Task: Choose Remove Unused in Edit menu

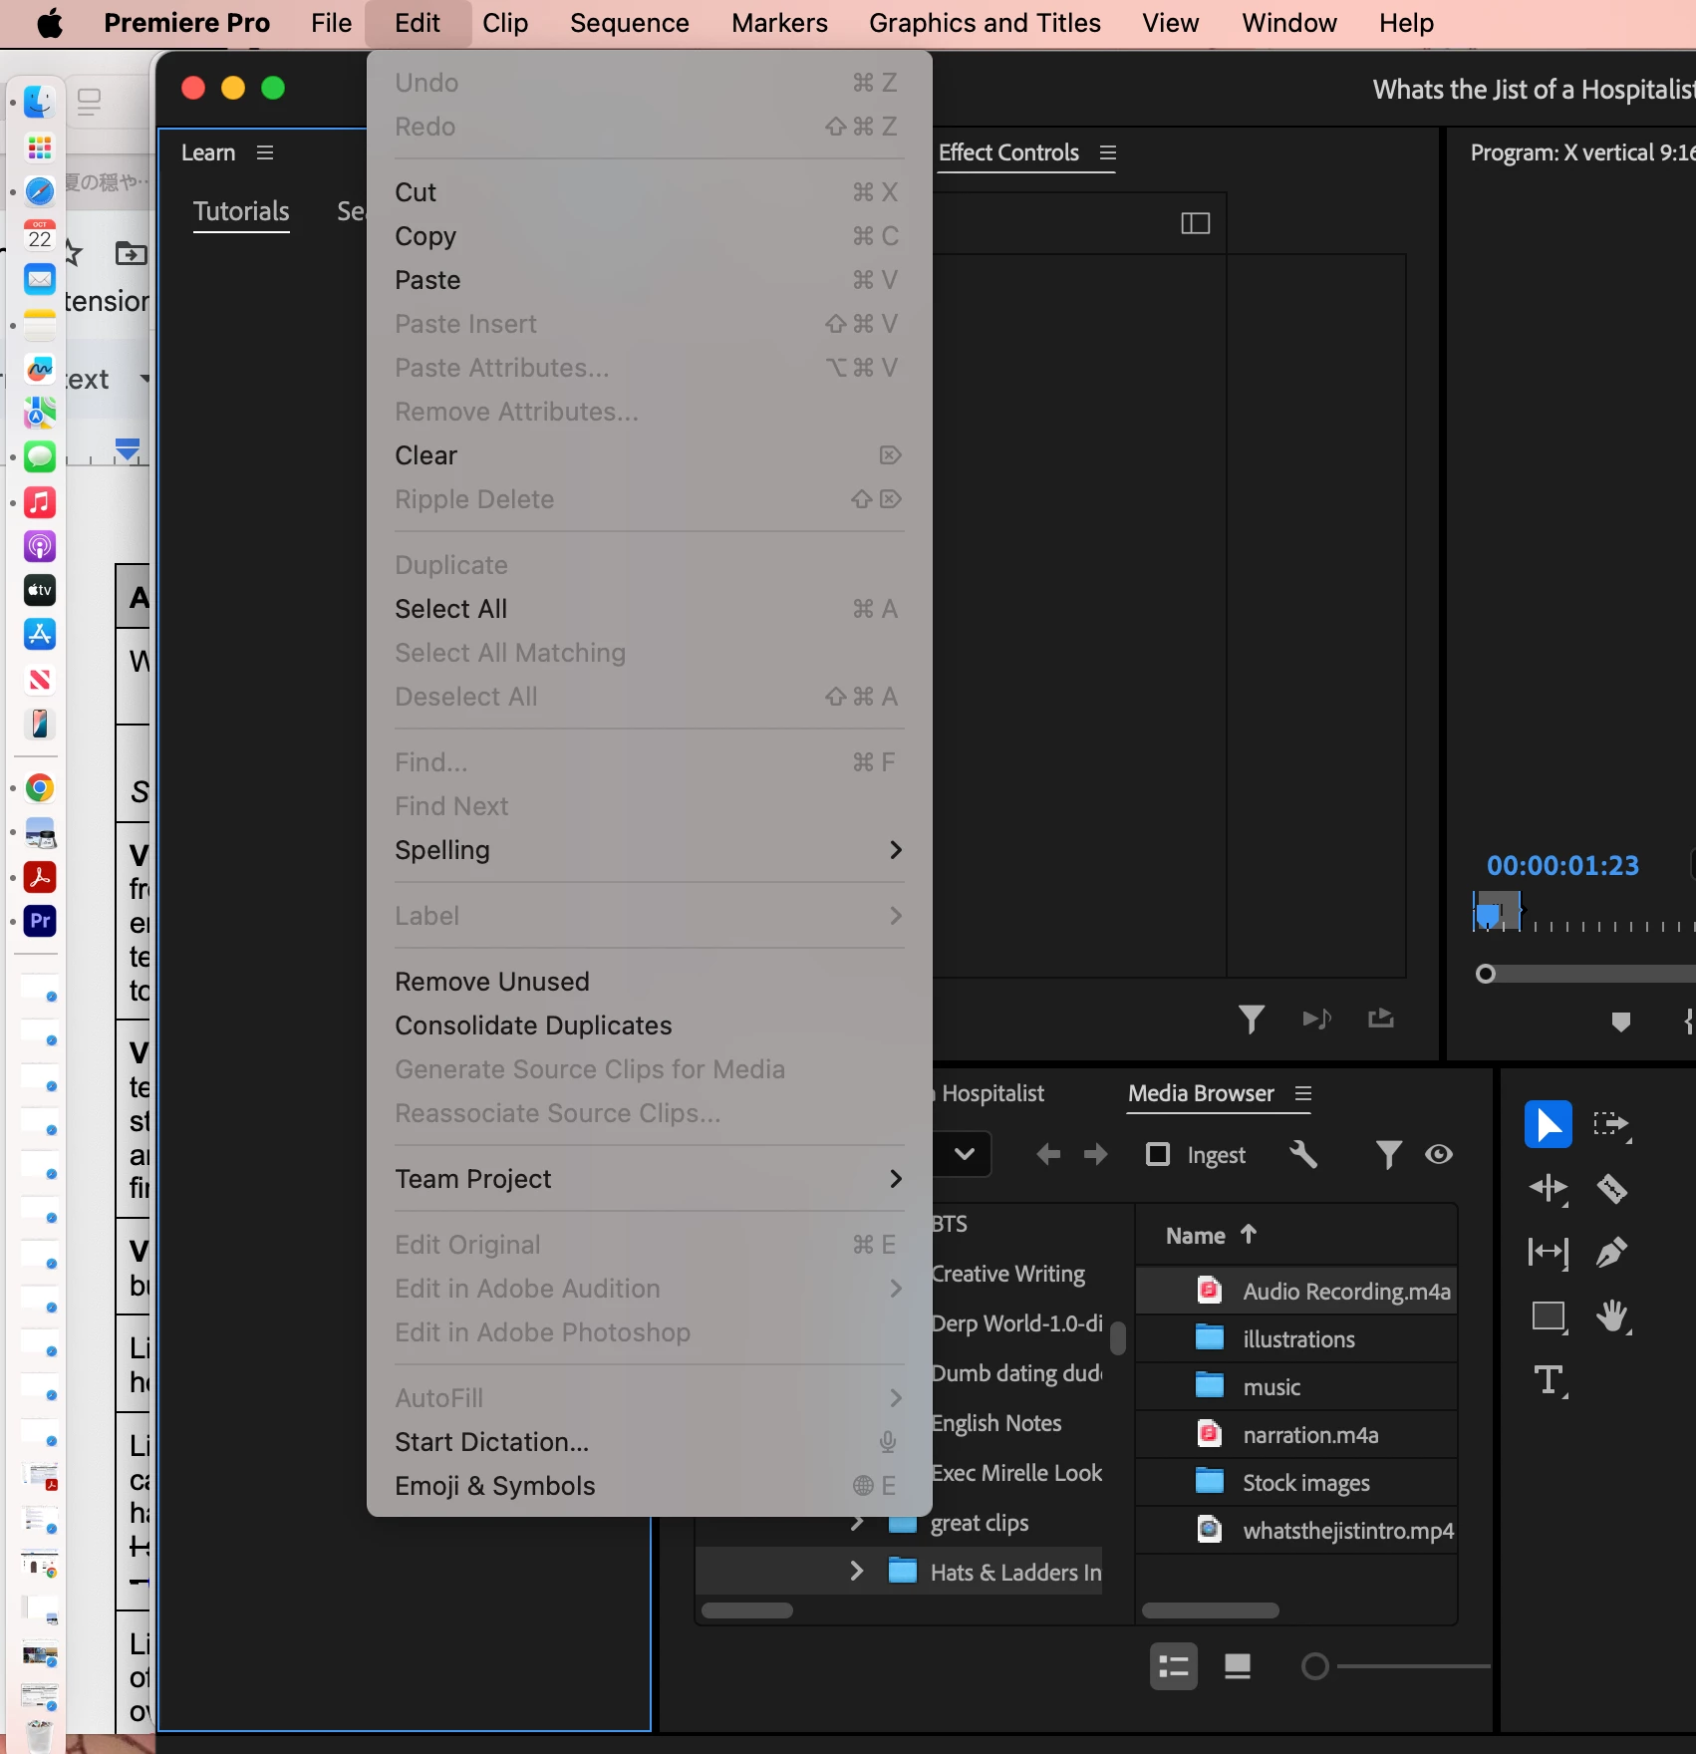Action: (650, 982)
